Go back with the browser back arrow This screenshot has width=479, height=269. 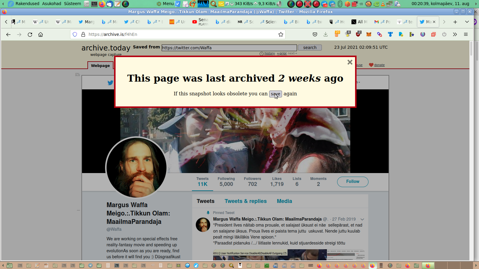coord(8,34)
